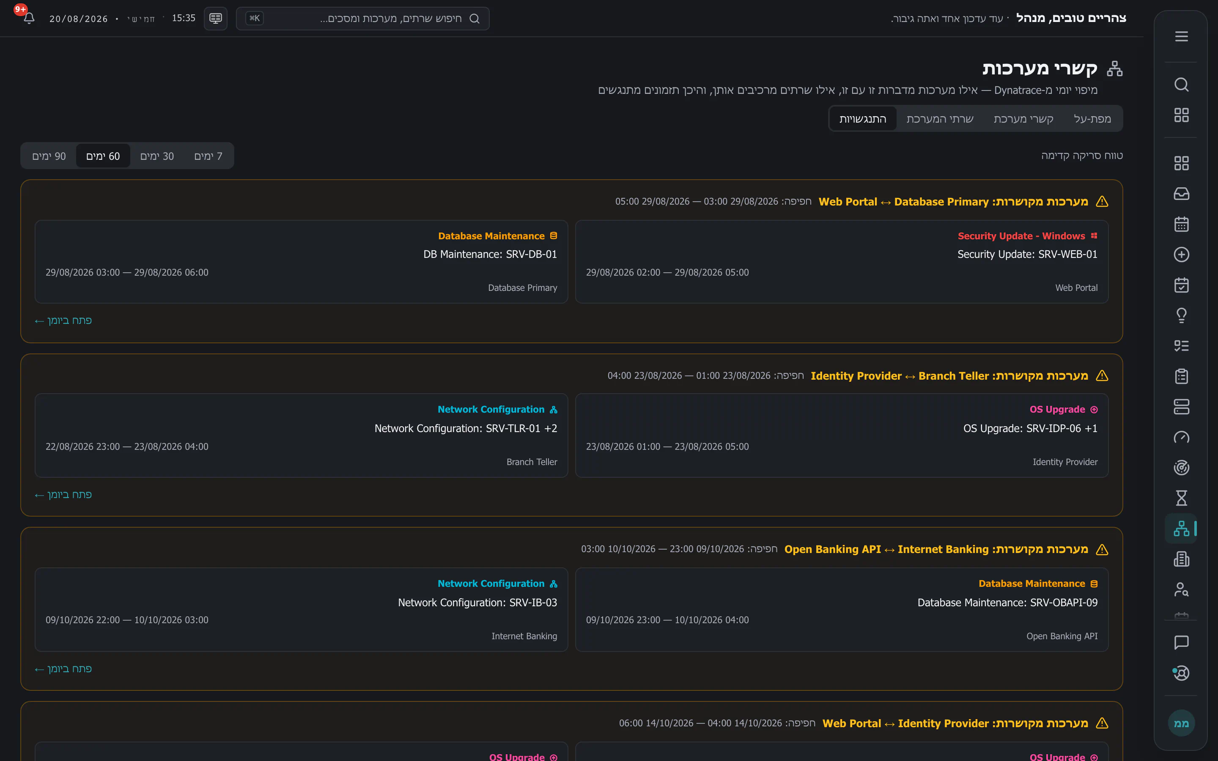Open the inbox tray icon in the sidebar
The image size is (1218, 761).
1181,194
